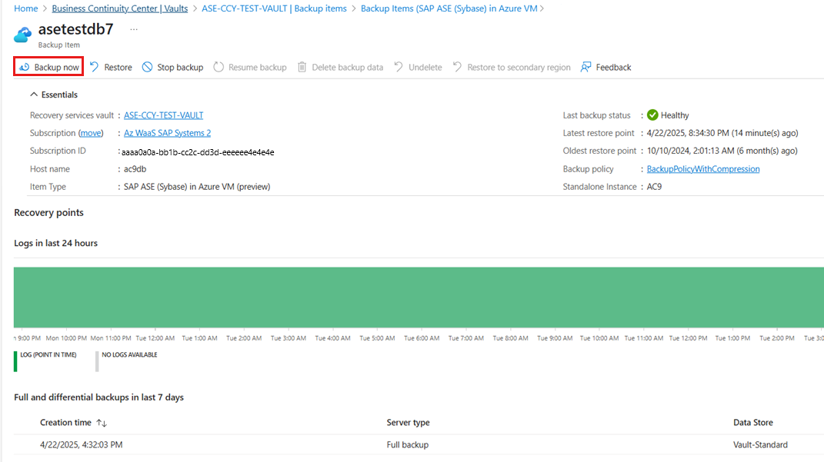Open BackupPolicyWithCompression policy link

703,168
